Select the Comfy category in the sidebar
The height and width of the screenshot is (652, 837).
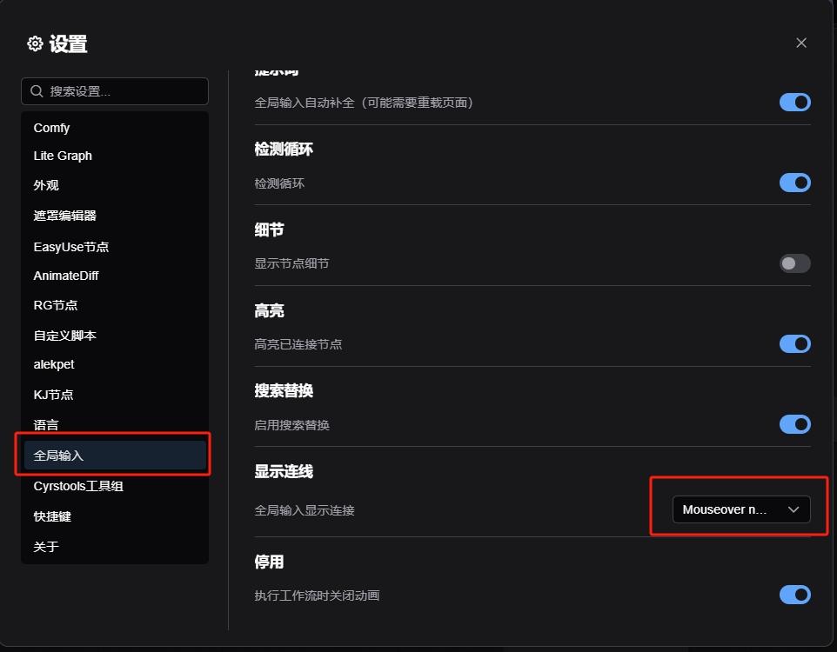pyautogui.click(x=52, y=128)
